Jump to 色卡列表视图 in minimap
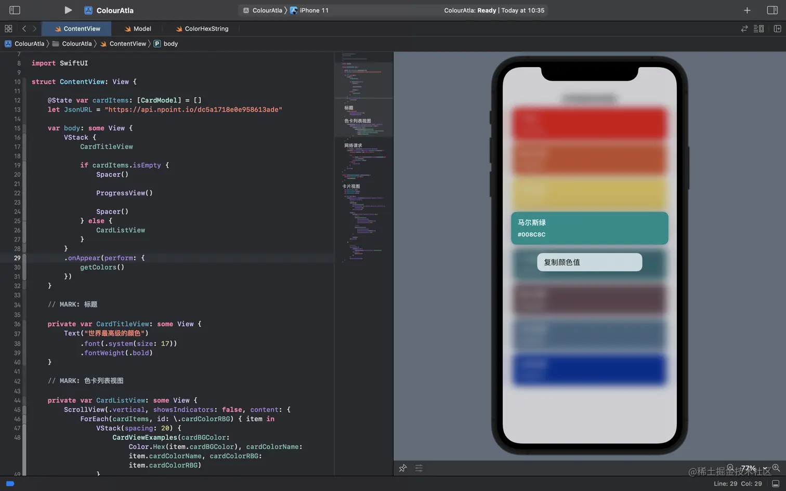786x491 pixels. (358, 121)
